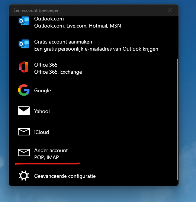Viewport: 196px width, 202px height.
Task: Click the gear icon for Geavanceerde configuratie
Action: (x=24, y=176)
